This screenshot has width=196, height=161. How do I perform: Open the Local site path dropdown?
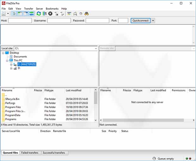click(x=96, y=48)
